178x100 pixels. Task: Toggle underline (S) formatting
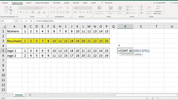pyautogui.click(x=27, y=12)
